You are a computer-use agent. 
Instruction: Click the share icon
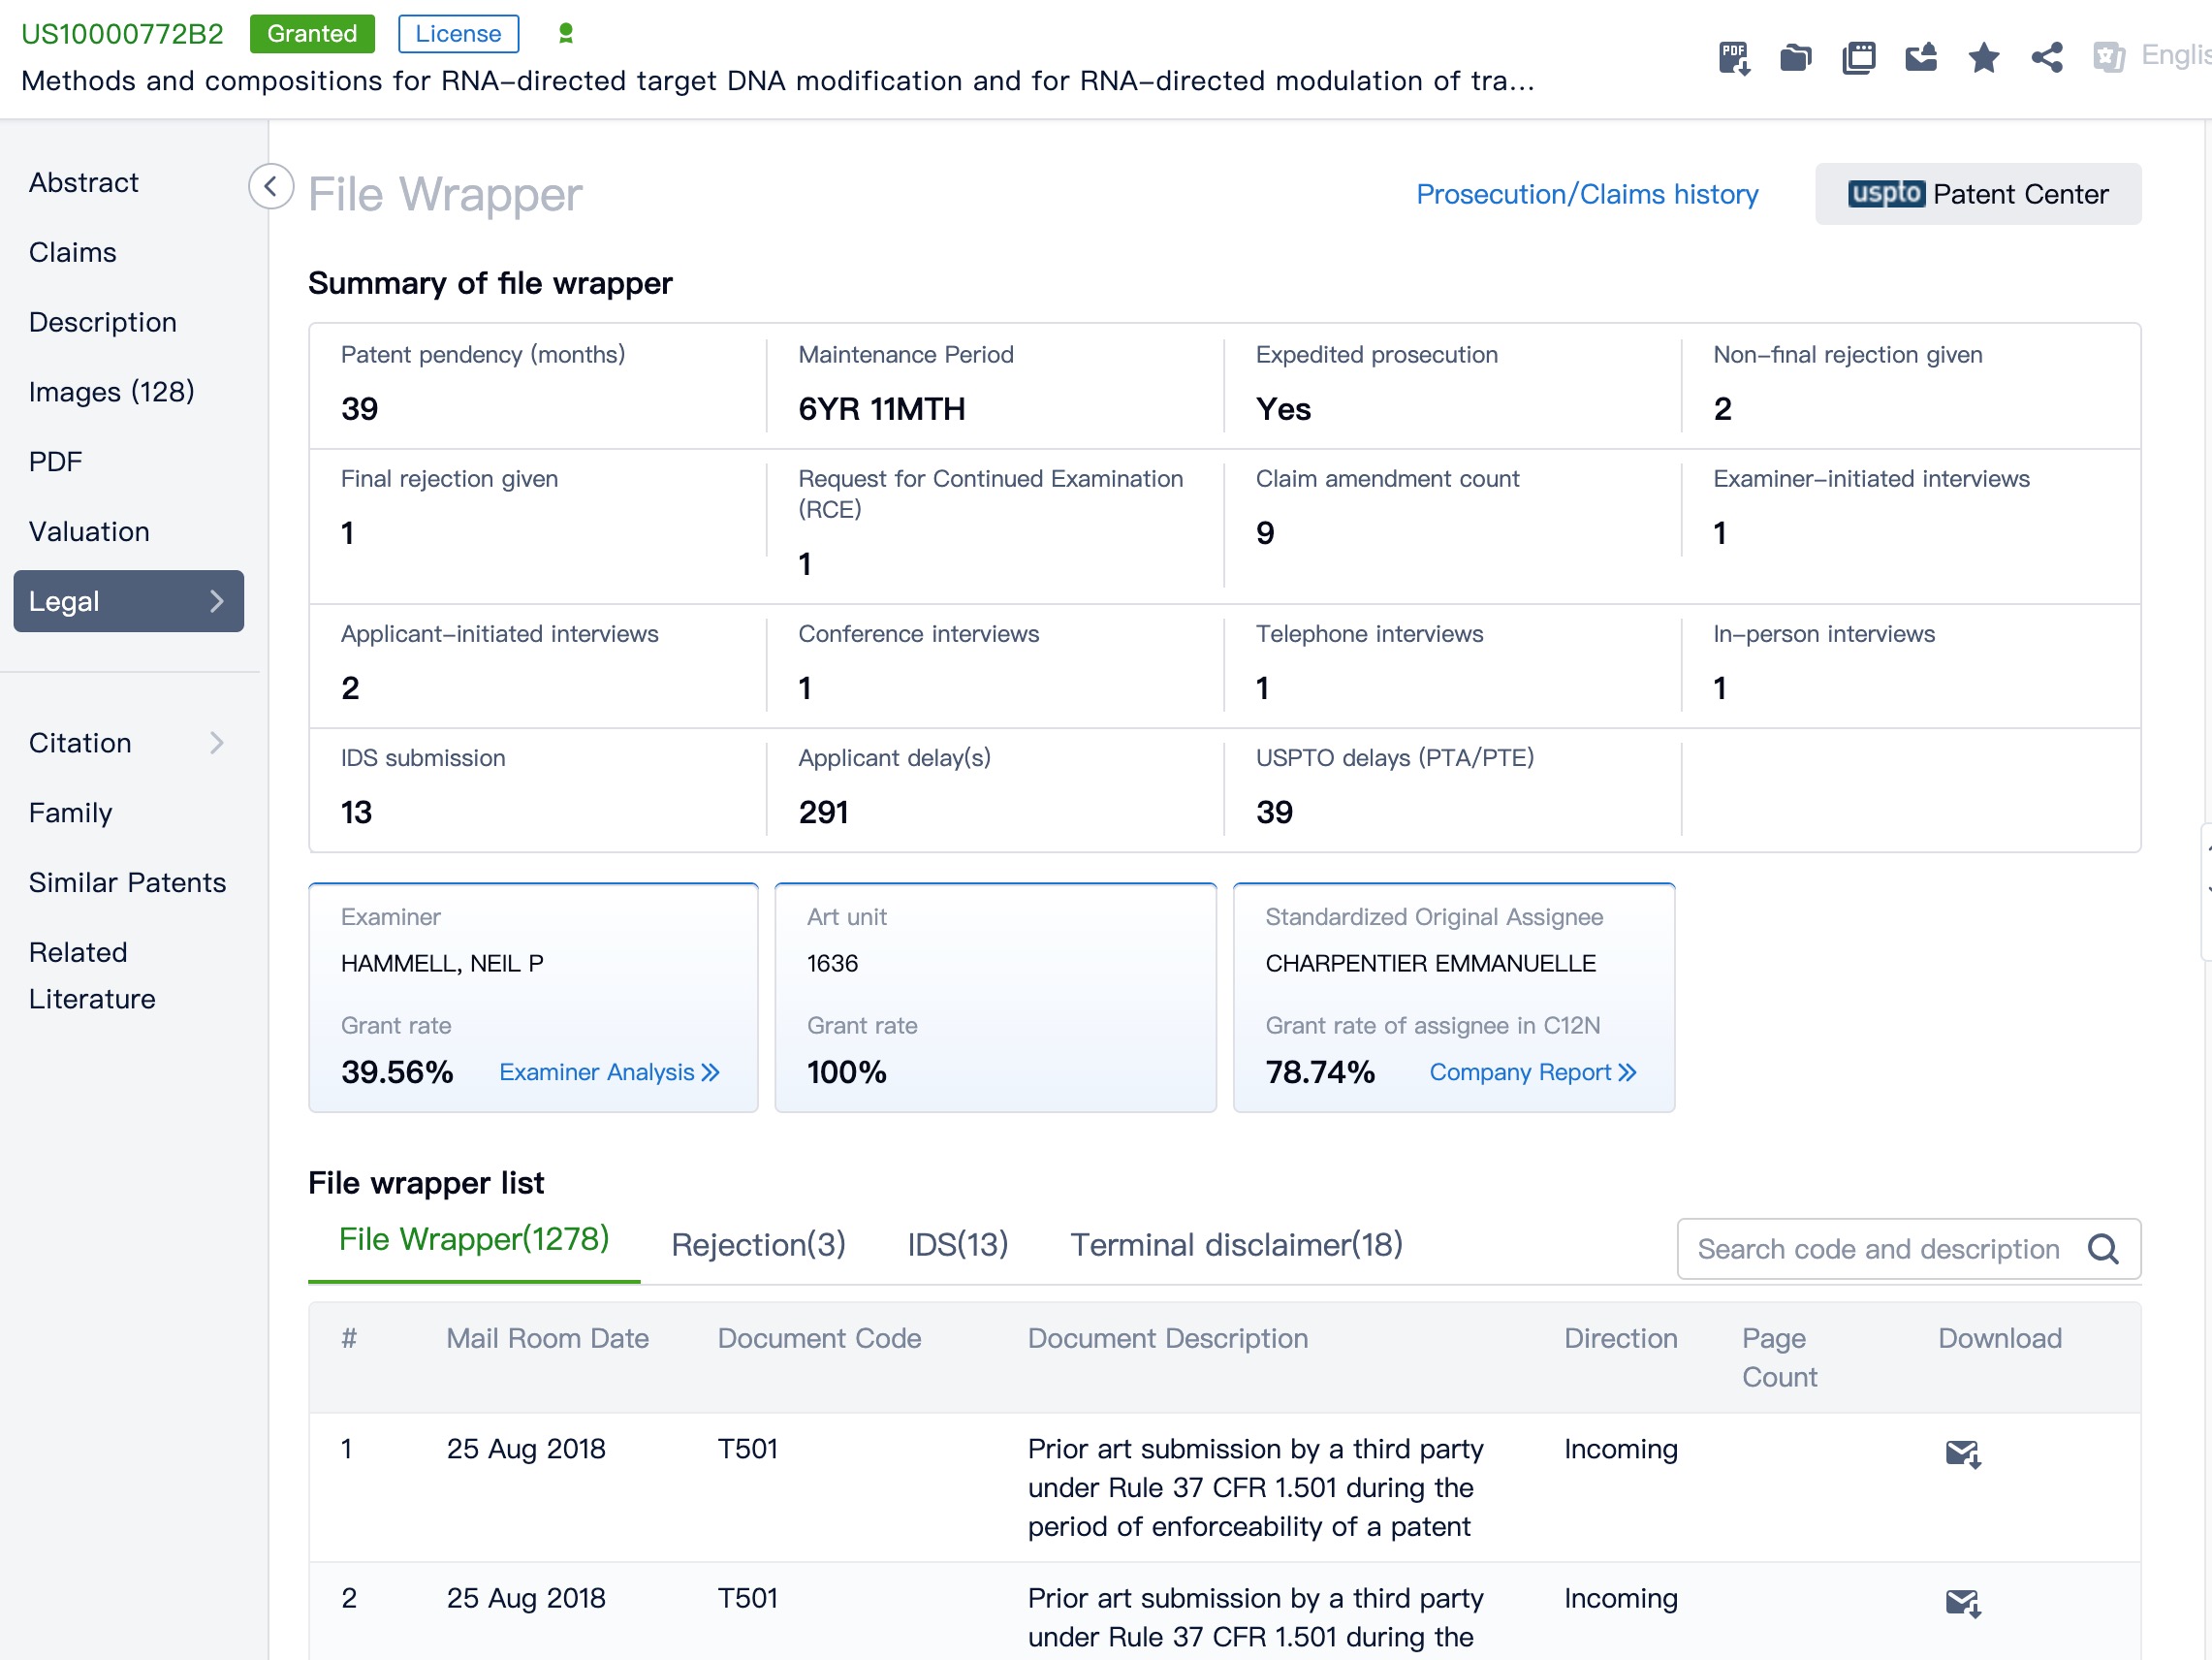[2046, 57]
